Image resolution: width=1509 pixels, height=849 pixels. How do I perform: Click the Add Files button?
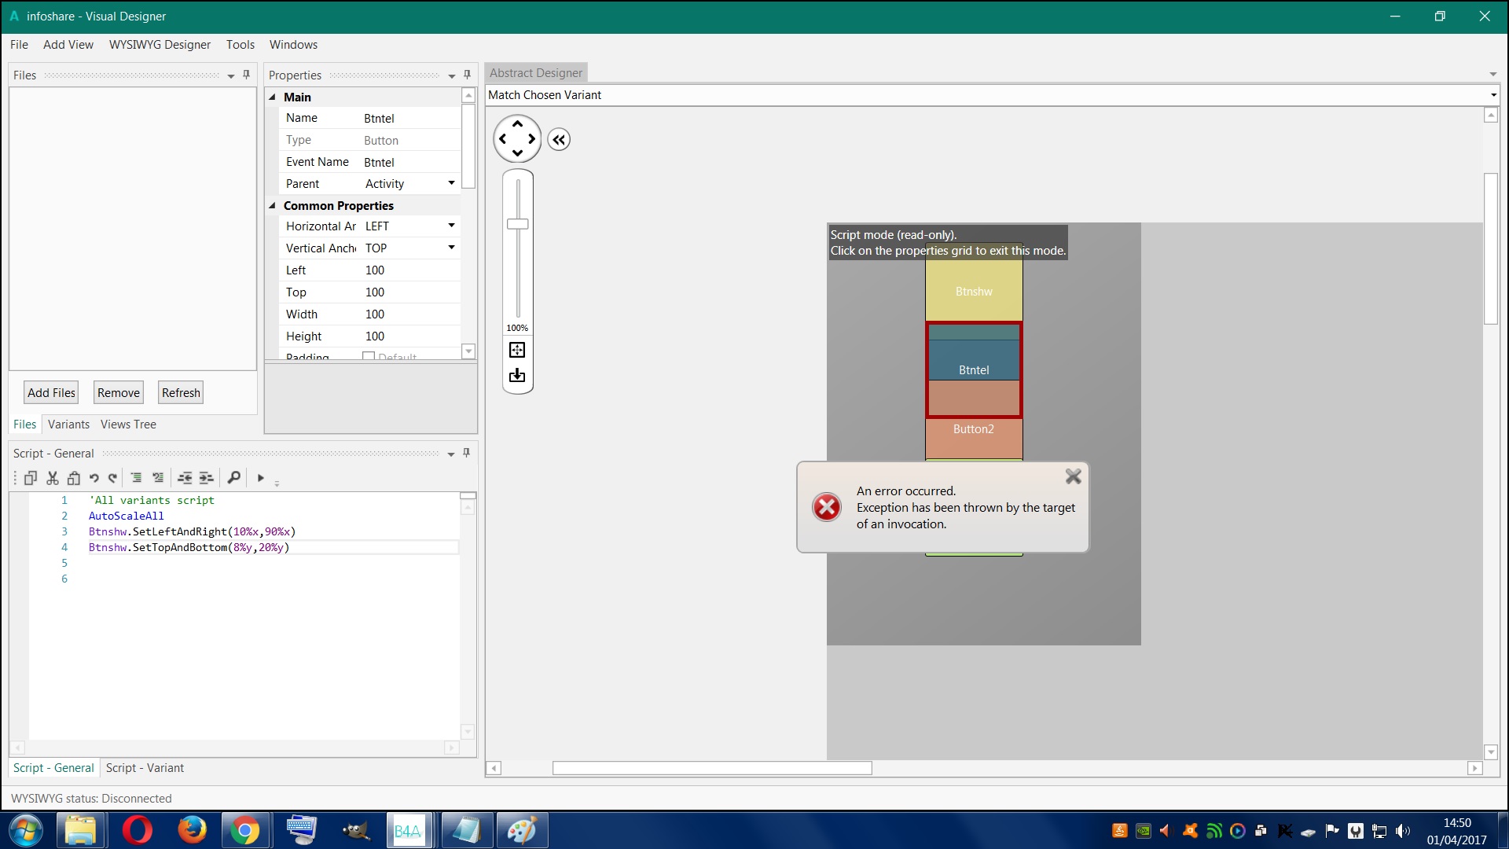(x=51, y=393)
